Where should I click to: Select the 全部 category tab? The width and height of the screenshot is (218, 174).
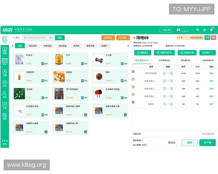click(x=20, y=46)
